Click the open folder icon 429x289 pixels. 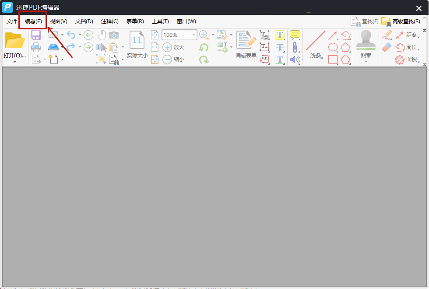[x=14, y=40]
